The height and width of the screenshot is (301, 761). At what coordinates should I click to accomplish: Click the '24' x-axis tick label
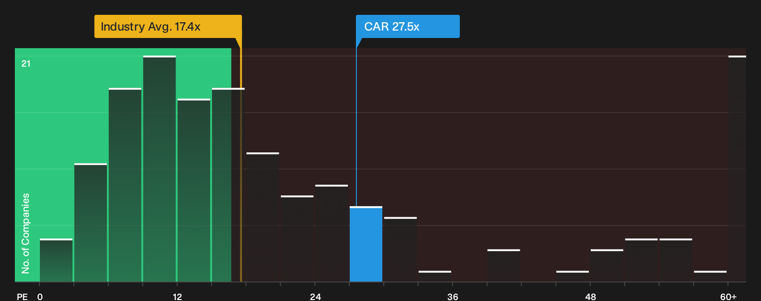pyautogui.click(x=315, y=296)
